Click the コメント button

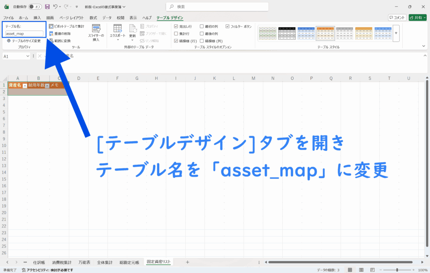click(397, 18)
